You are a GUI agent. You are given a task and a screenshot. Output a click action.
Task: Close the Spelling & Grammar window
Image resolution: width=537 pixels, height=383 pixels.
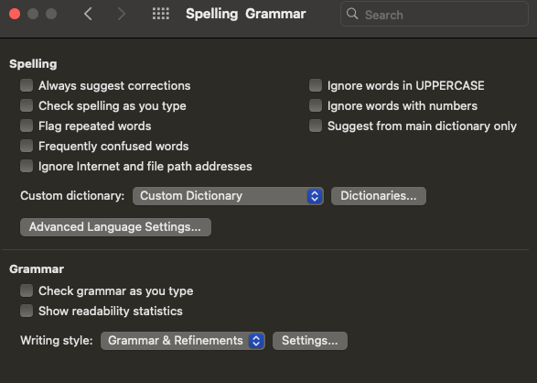pyautogui.click(x=15, y=14)
